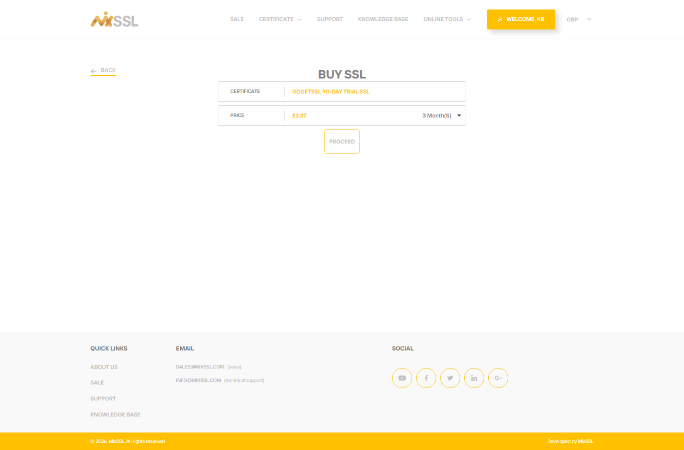
Task: Open the 3 Month(s) period dropdown
Action: [x=442, y=115]
